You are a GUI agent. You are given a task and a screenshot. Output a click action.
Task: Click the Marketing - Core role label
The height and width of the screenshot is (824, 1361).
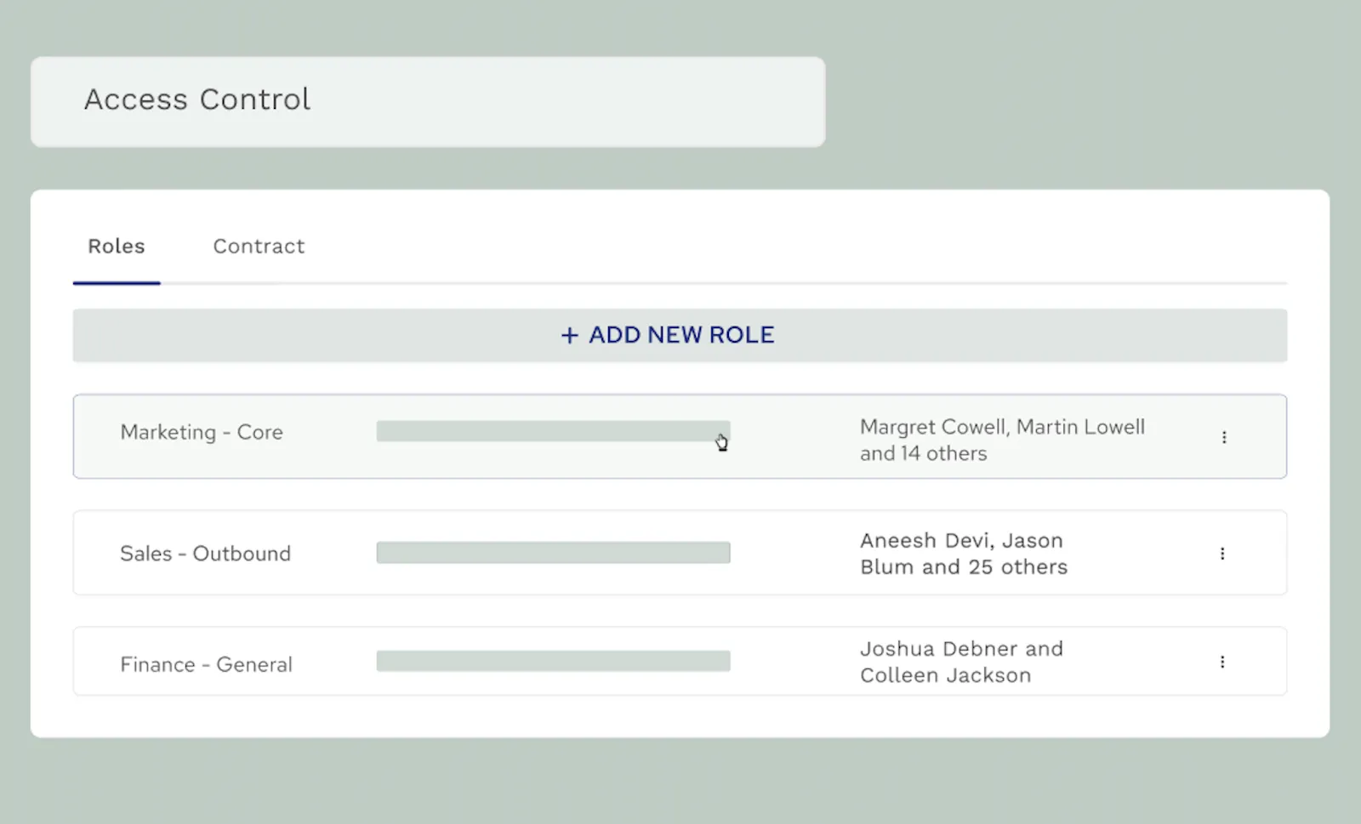(201, 432)
